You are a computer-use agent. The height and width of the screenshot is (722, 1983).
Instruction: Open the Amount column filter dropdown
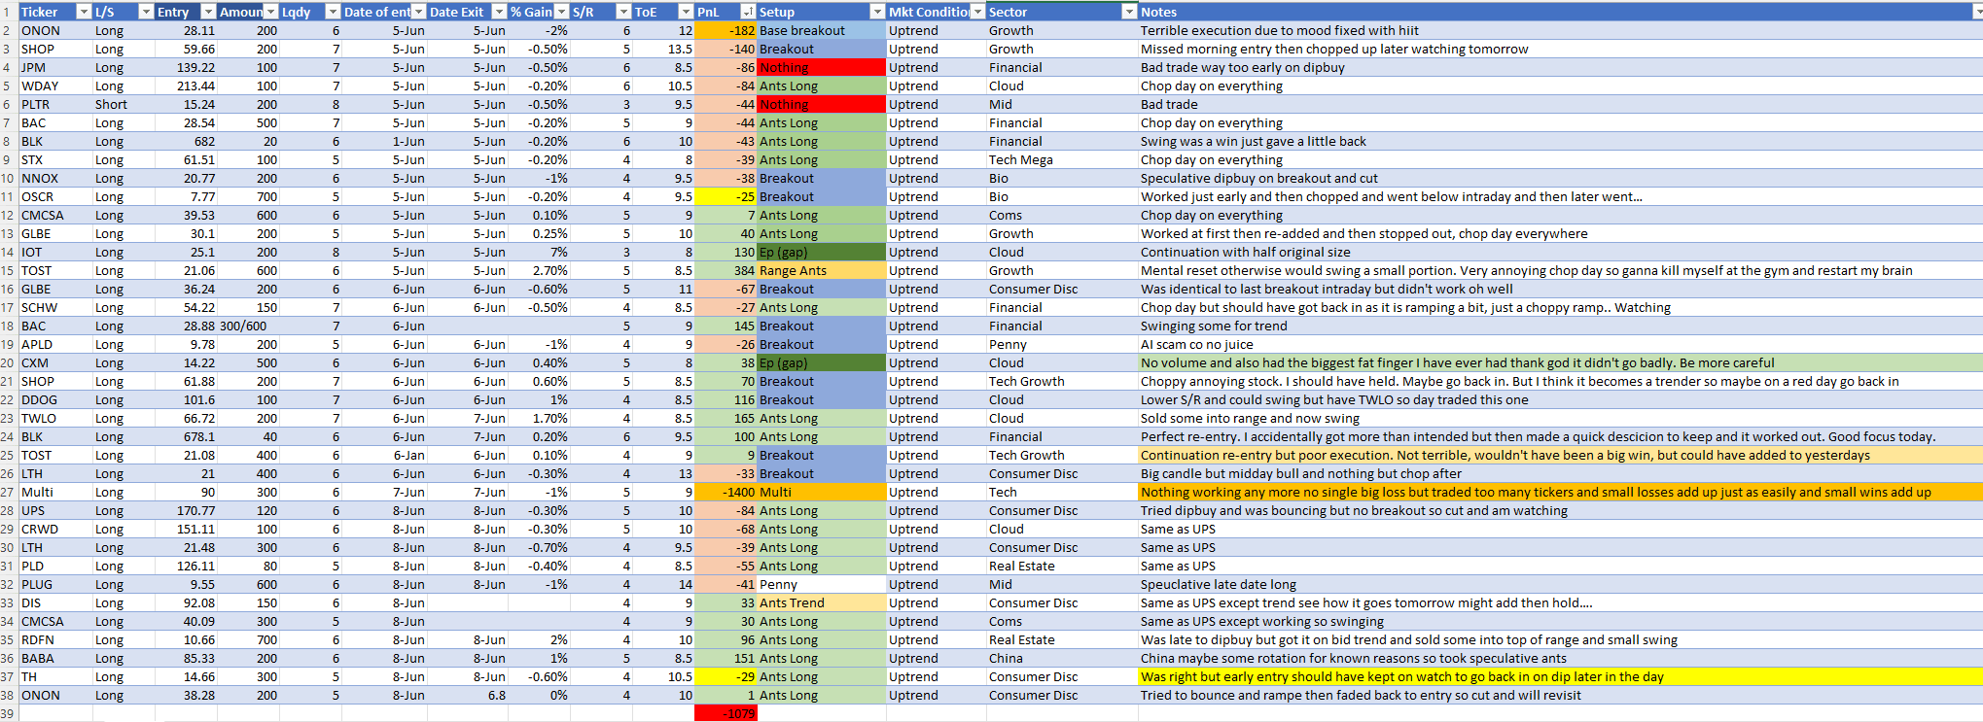(x=270, y=12)
